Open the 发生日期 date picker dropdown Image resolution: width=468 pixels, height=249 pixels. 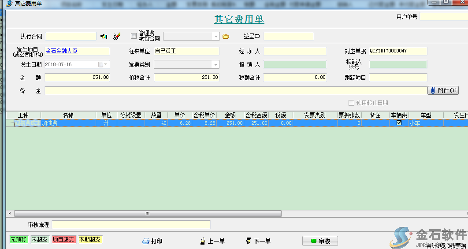click(x=106, y=64)
